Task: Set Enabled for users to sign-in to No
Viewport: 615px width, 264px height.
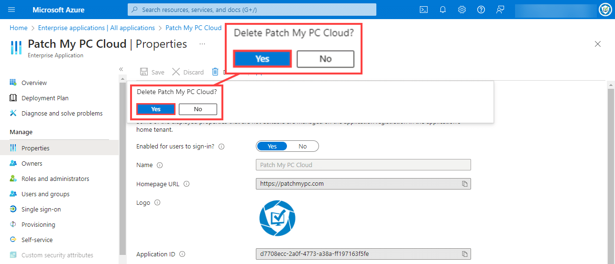Action: point(302,146)
